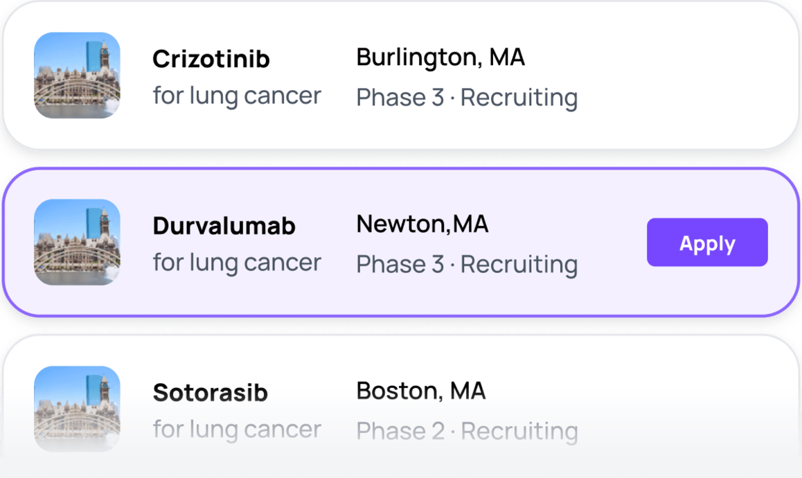Click the Boston, MA location text

pyautogui.click(x=420, y=391)
